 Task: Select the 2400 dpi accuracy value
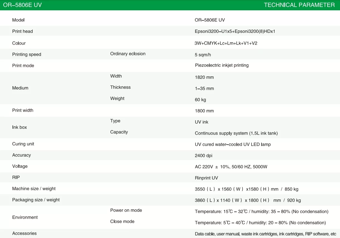click(x=204, y=156)
